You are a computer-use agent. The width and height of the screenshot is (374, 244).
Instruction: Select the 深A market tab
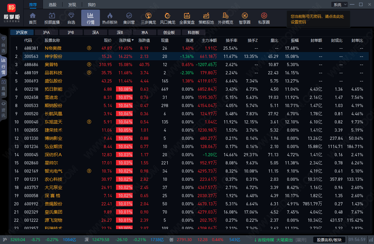pos(96,32)
